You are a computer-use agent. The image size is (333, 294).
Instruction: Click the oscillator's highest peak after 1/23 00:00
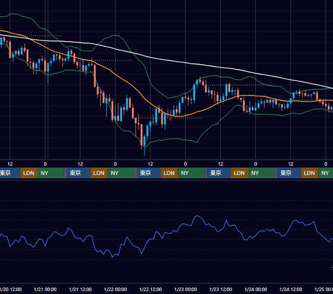pyautogui.click(x=197, y=216)
